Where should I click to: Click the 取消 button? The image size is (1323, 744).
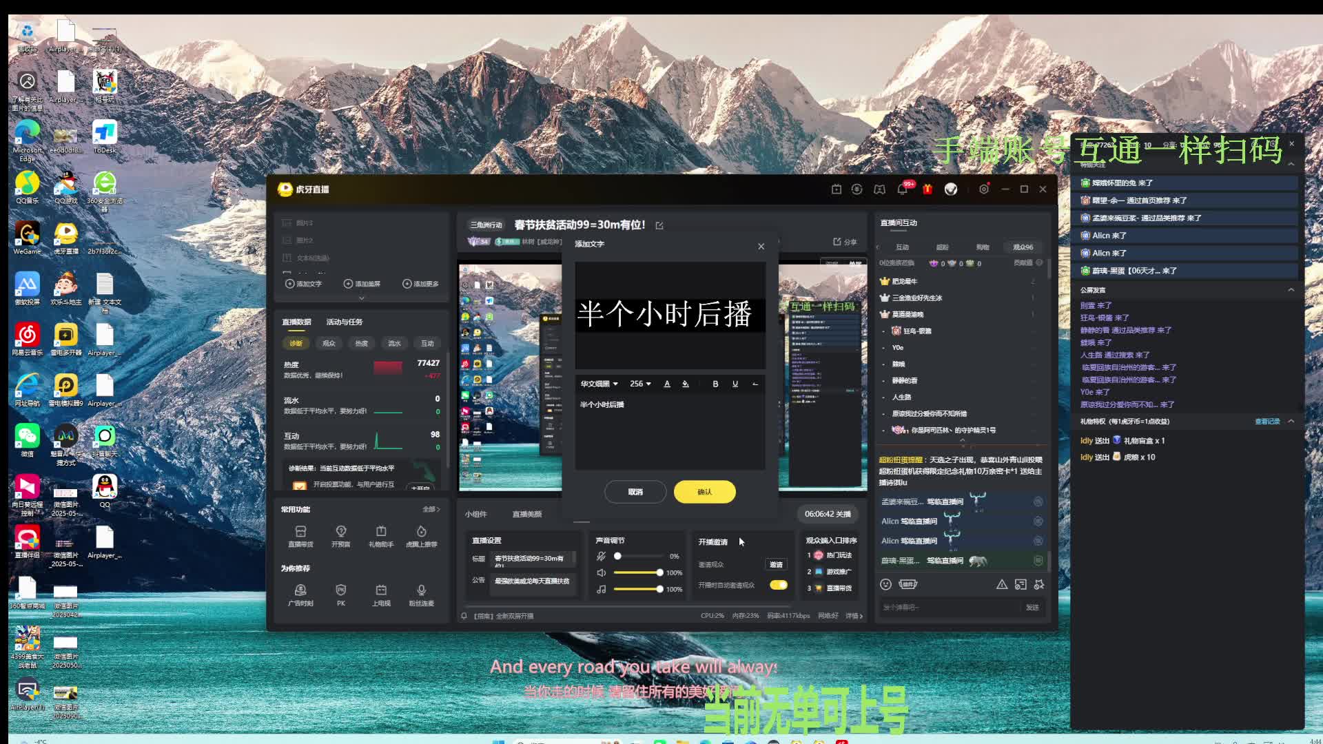coord(635,492)
